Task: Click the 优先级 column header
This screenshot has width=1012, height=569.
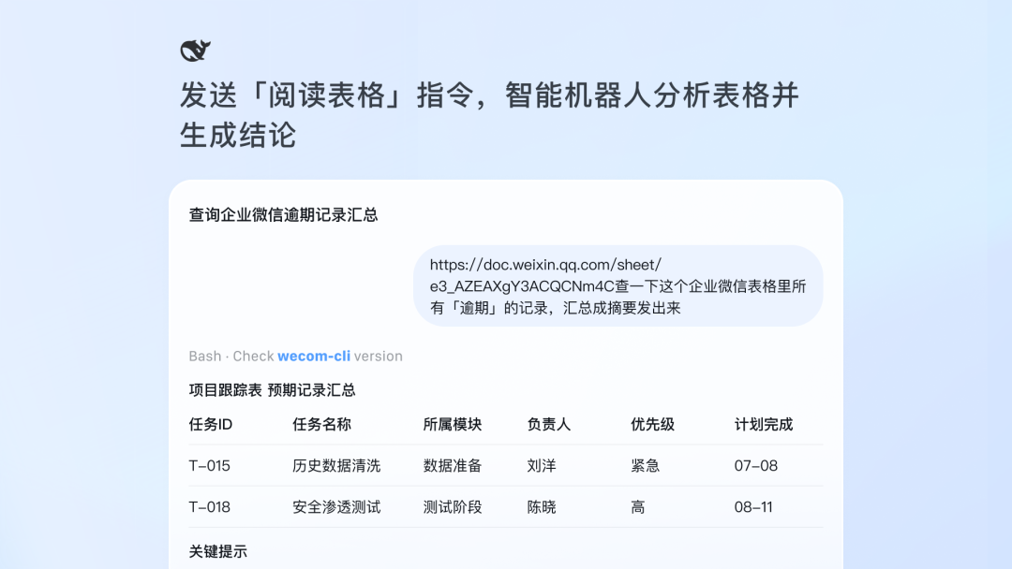Action: pyautogui.click(x=652, y=425)
